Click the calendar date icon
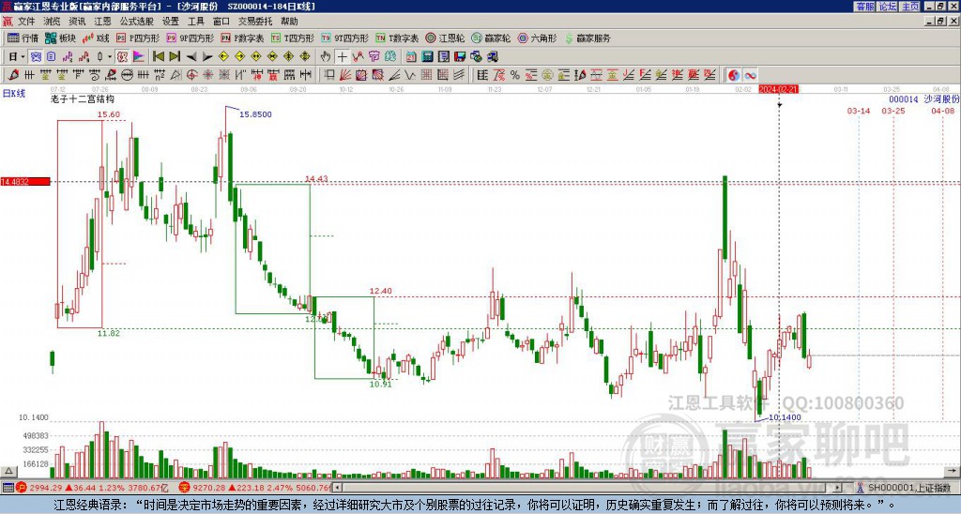The image size is (961, 514). click(x=411, y=57)
